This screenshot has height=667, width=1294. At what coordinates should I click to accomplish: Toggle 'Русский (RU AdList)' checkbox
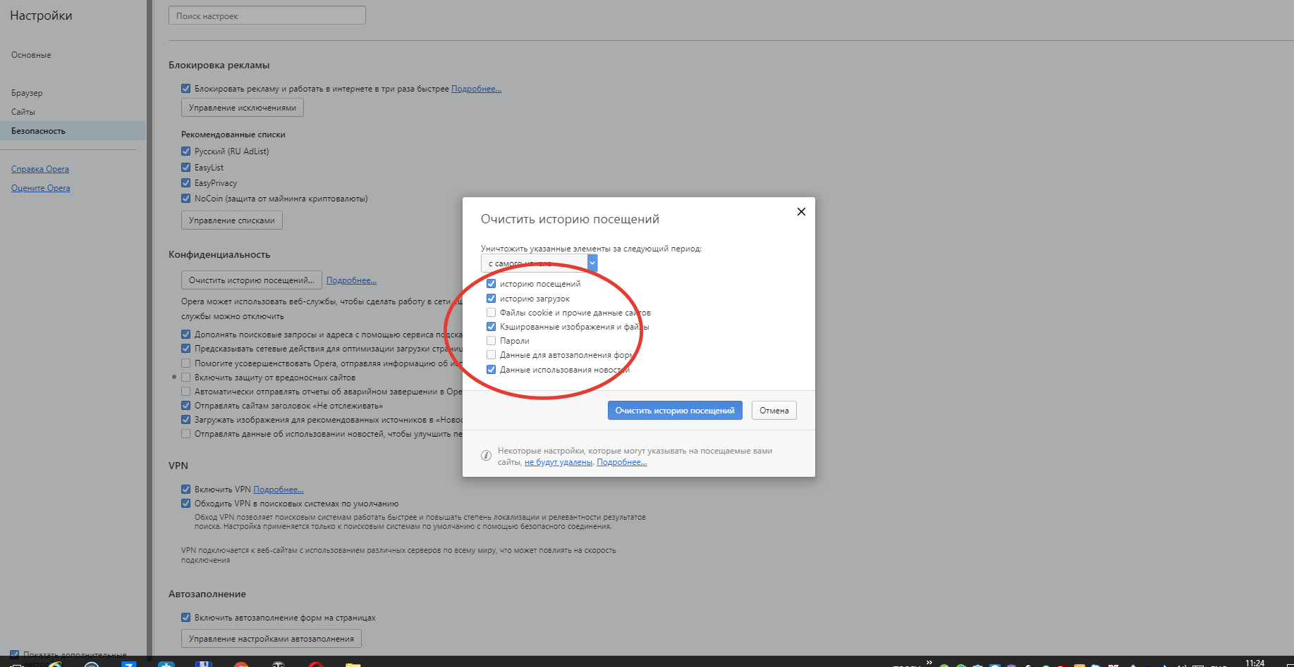pyautogui.click(x=186, y=151)
